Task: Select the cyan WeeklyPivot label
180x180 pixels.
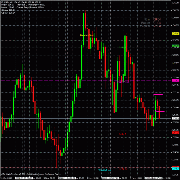Action: (x=105, y=170)
